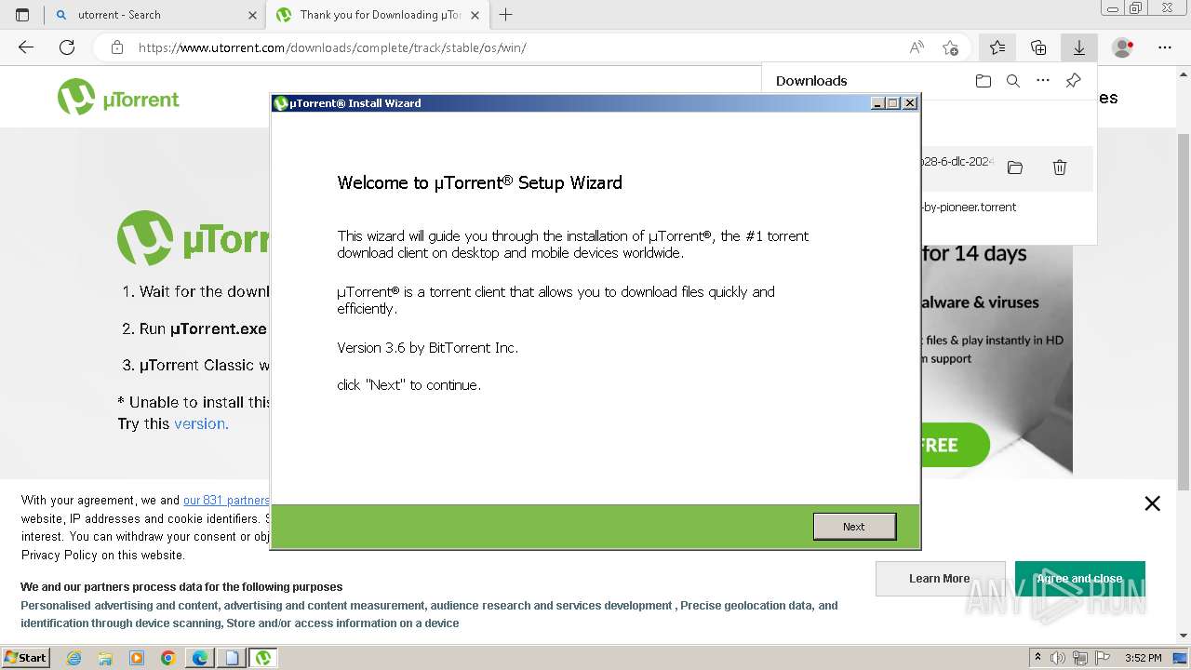Close the 'utorrent - Search' tab
1191x670 pixels.
[253, 15]
